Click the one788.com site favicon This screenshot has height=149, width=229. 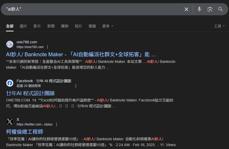click(10, 44)
